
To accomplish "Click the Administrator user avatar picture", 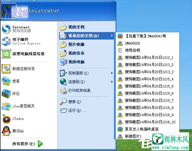I will point(8,11).
